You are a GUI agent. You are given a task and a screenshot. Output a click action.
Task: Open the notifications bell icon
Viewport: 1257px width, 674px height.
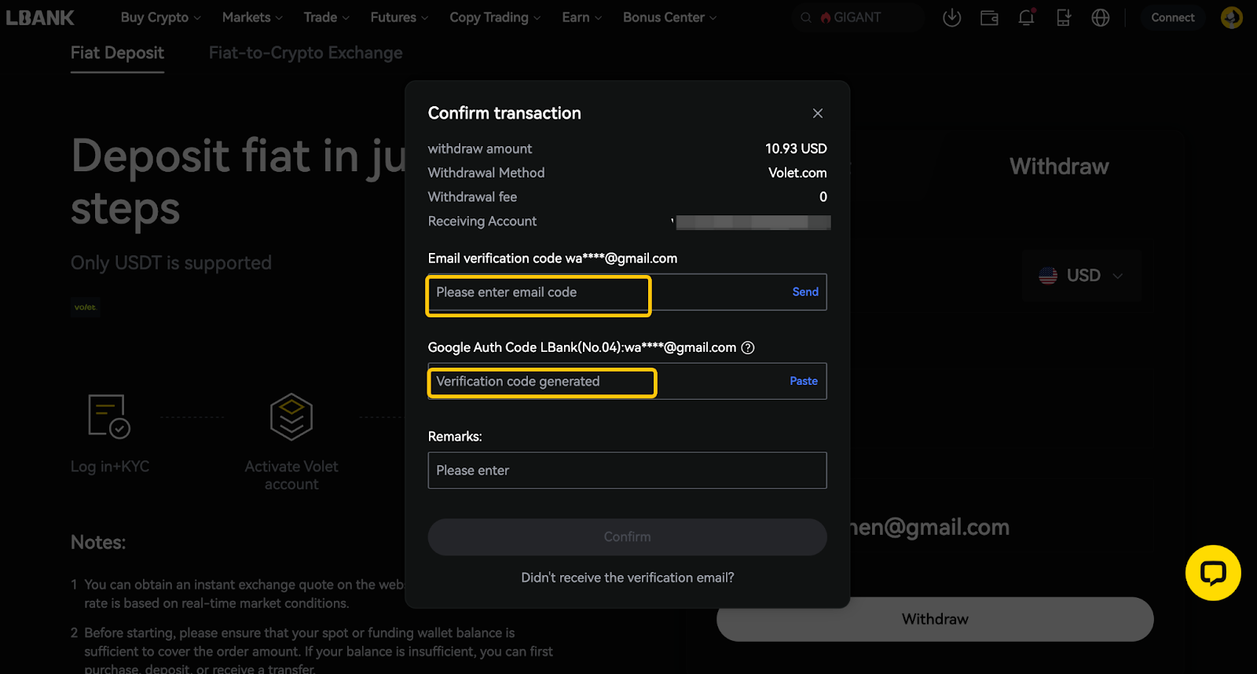(x=1026, y=17)
